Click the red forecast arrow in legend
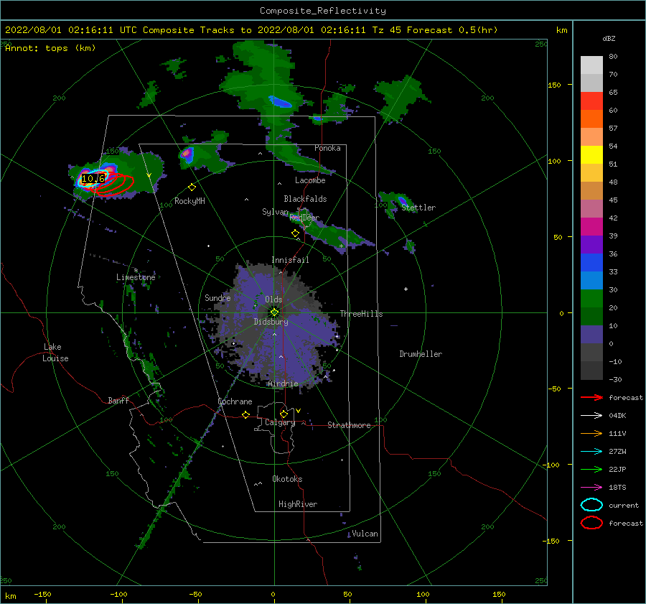Viewport: 646px width, 604px height. [x=591, y=397]
